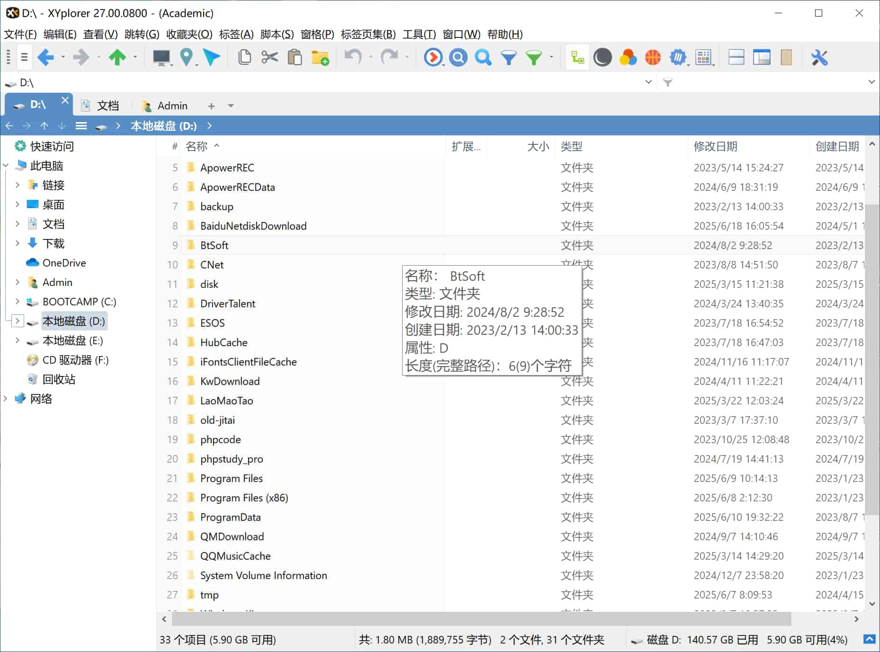The width and height of the screenshot is (880, 652).
Task: Close the D:\ tab
Action: click(x=65, y=100)
